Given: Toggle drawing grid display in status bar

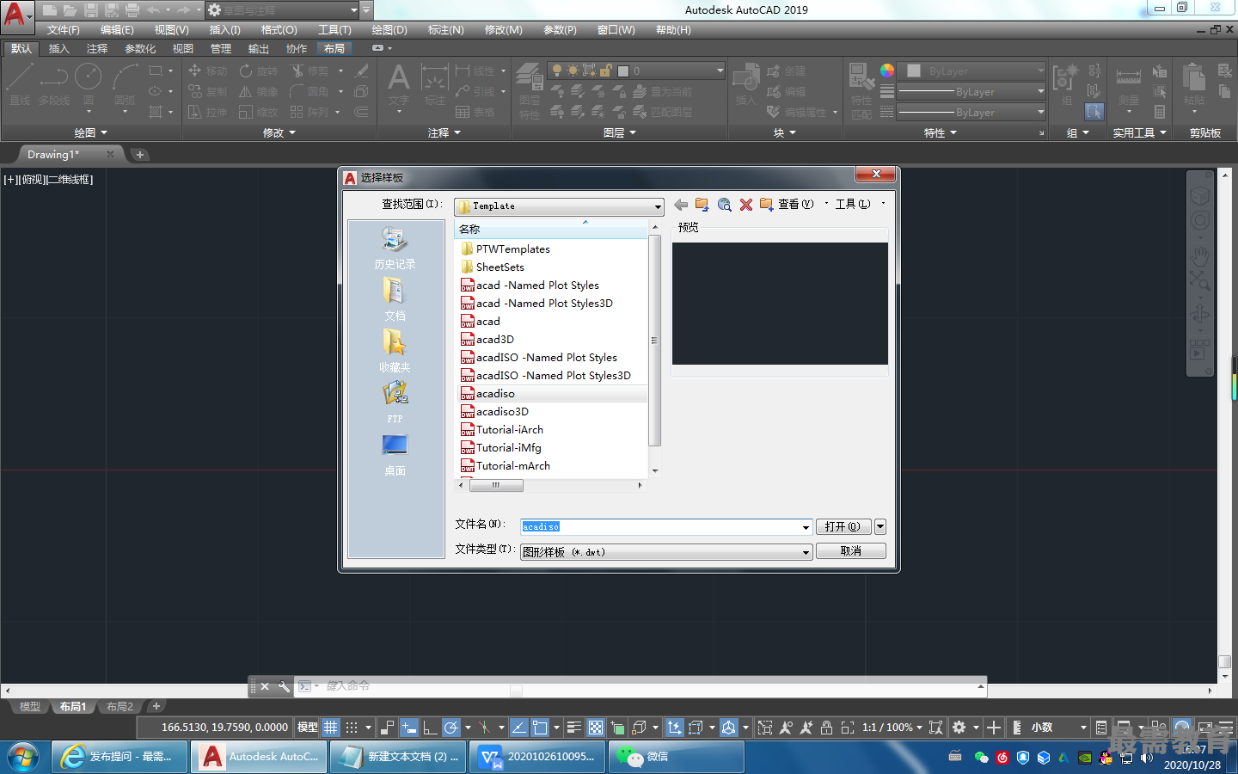Looking at the screenshot, I should click(x=331, y=728).
